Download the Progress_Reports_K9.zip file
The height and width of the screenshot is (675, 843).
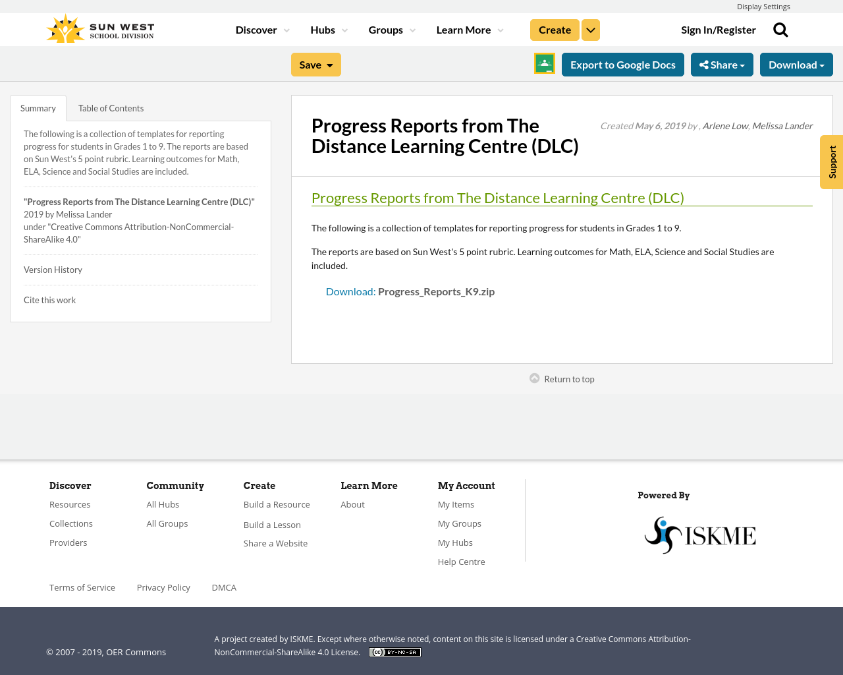[x=350, y=290]
